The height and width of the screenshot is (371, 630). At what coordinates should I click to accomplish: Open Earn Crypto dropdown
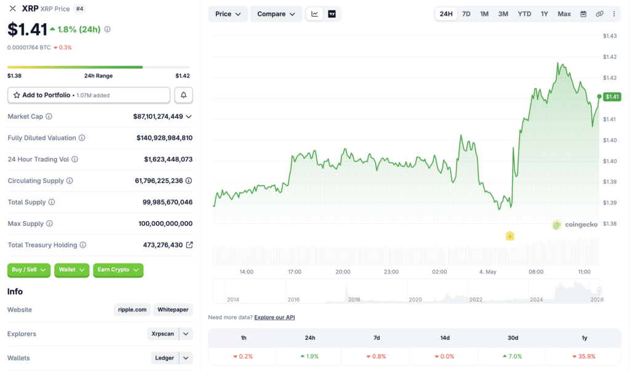[118, 270]
